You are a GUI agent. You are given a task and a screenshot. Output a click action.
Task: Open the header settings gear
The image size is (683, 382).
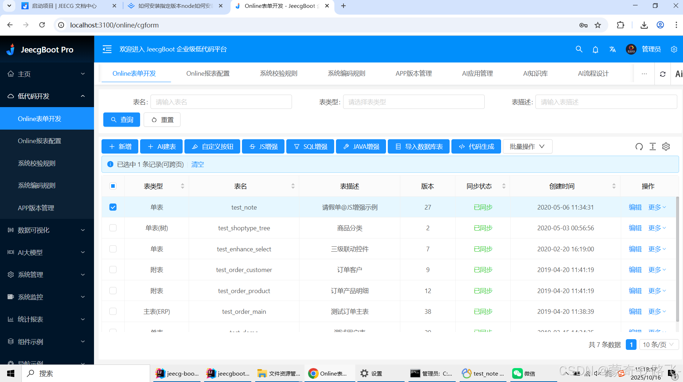tap(674, 49)
